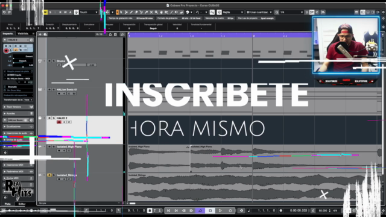Select the Line drawing tool
Viewport: 386px width, 217px height.
171,12
